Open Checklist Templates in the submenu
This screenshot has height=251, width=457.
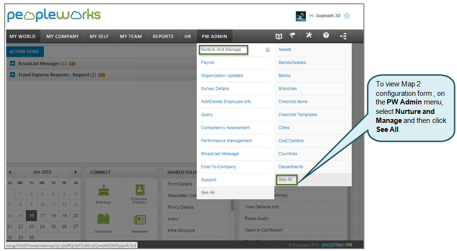(297, 114)
